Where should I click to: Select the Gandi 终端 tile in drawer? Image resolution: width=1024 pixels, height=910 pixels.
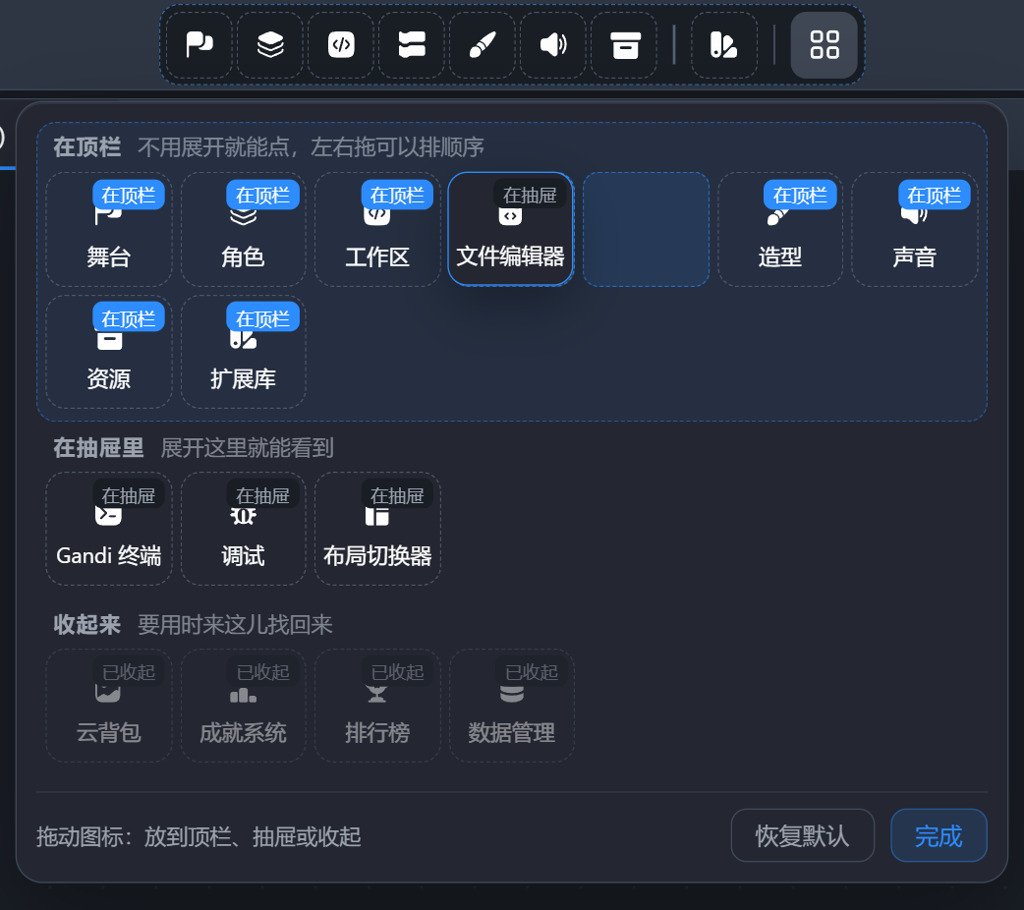tap(109, 529)
